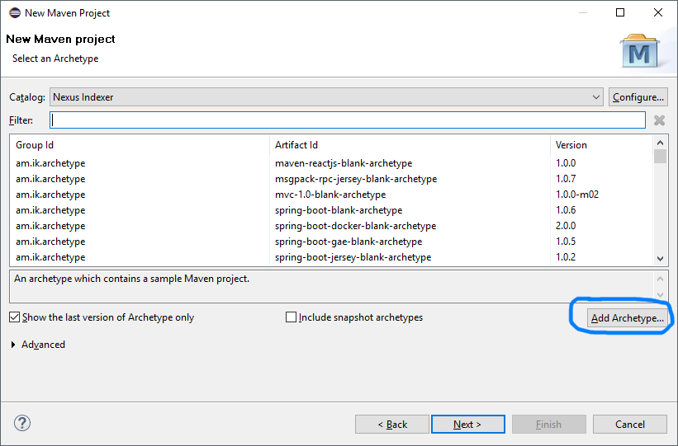
Task: Focus the Filter text field
Action: click(348, 120)
